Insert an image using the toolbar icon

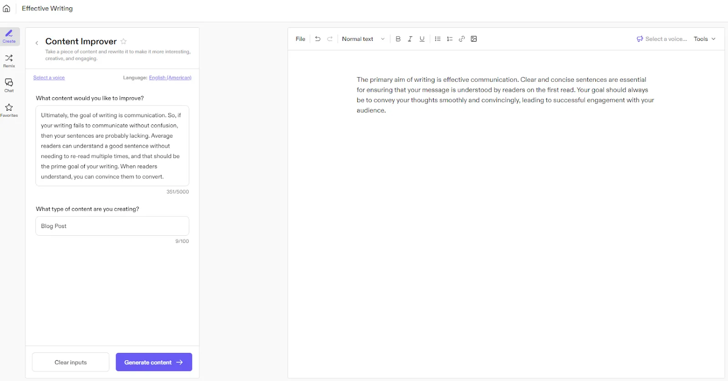pyautogui.click(x=474, y=39)
